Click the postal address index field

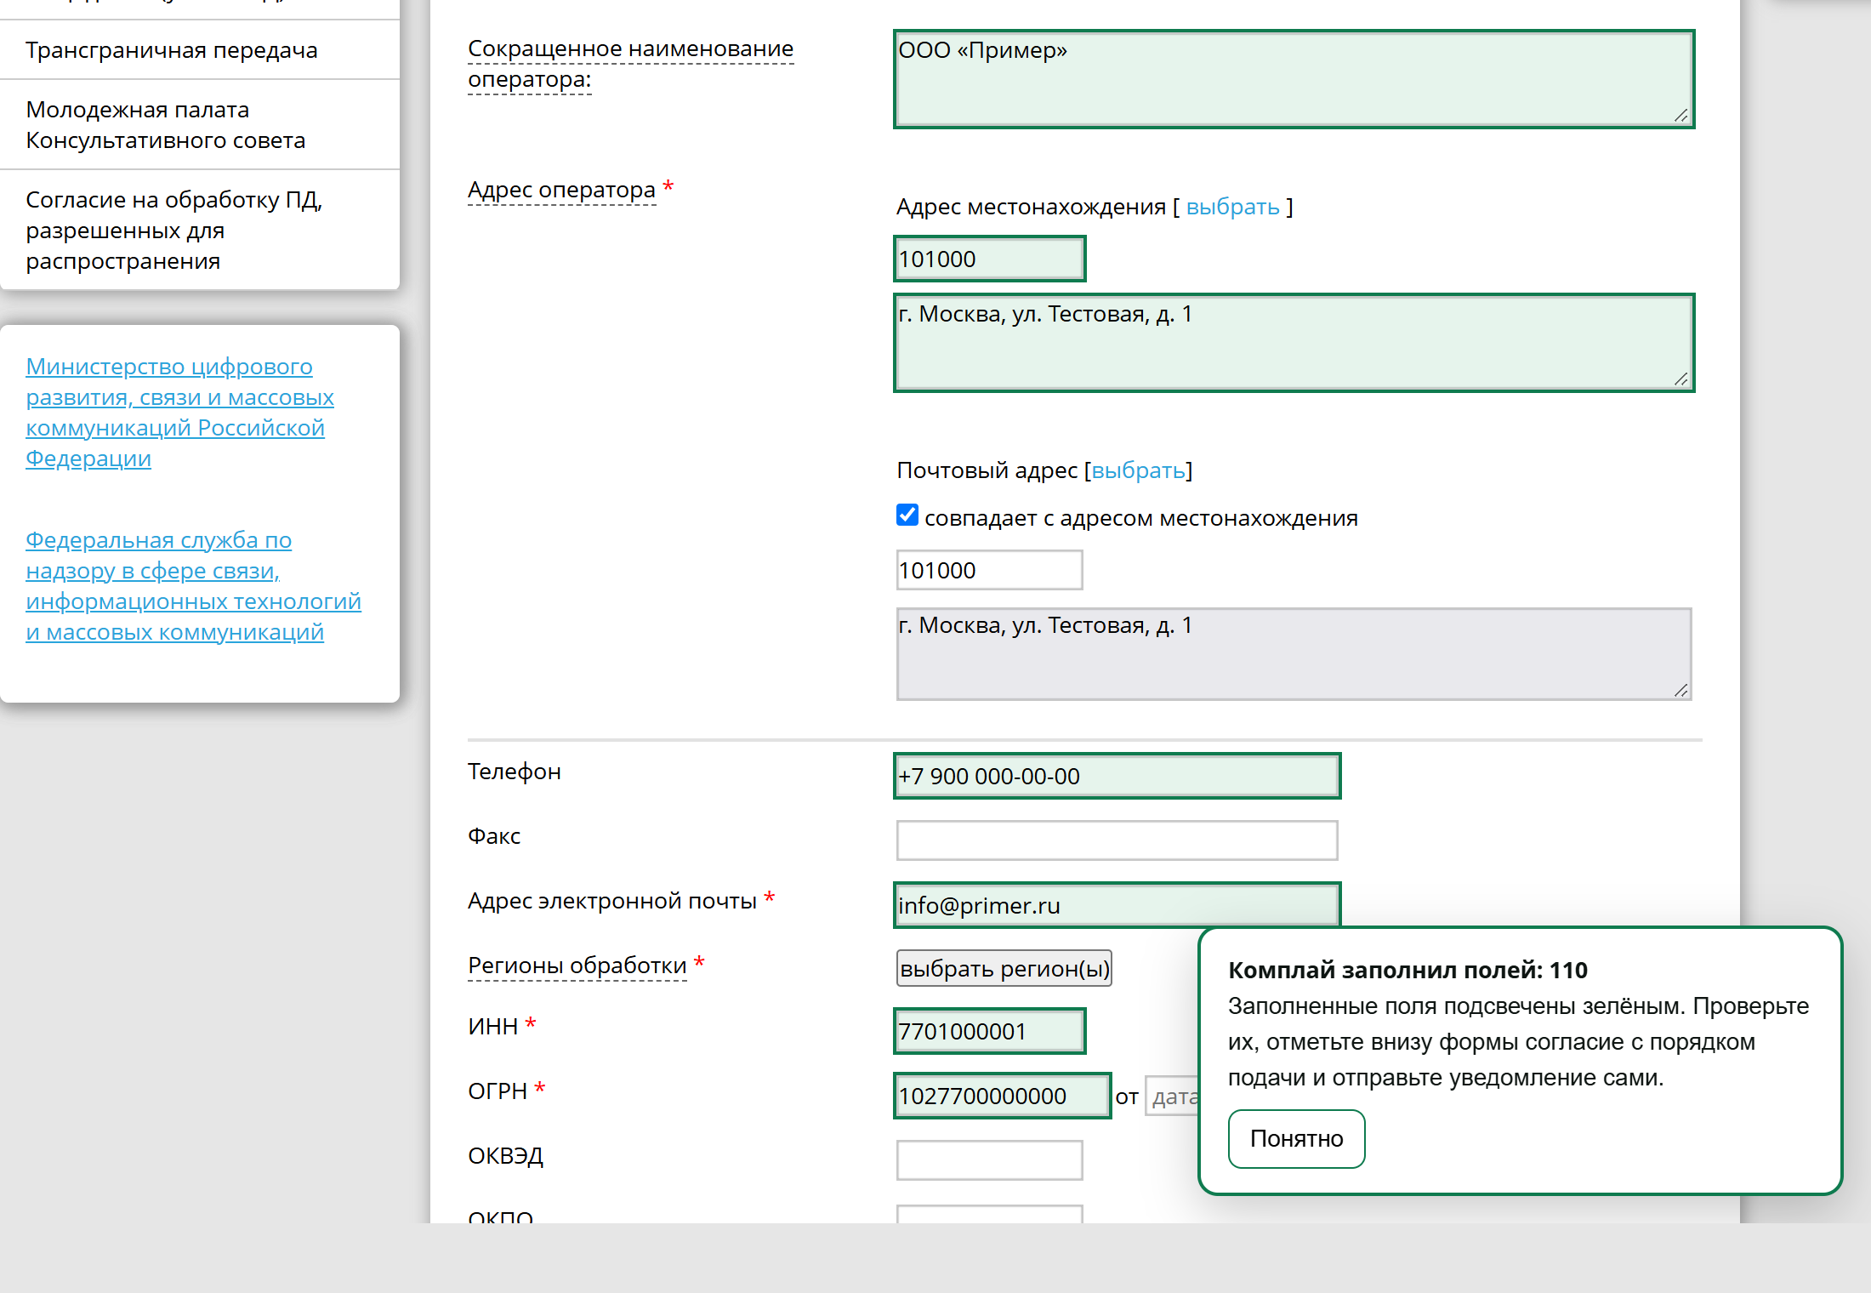click(990, 570)
